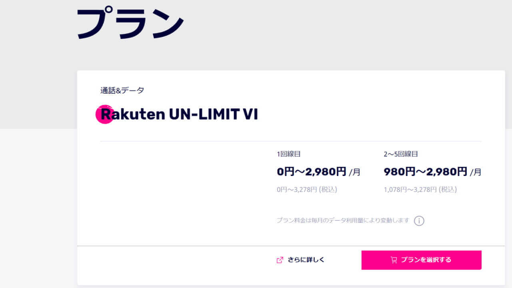Click the 980円〜2,980円 monthly price

point(425,172)
